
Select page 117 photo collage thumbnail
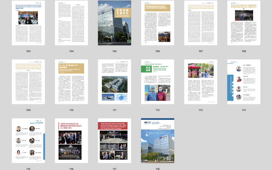(x=115, y=141)
